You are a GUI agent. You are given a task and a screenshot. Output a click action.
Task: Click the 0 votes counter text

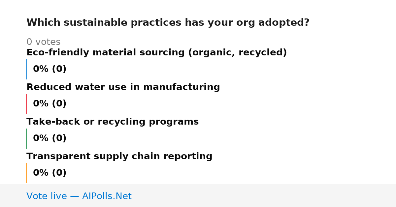click(43, 42)
